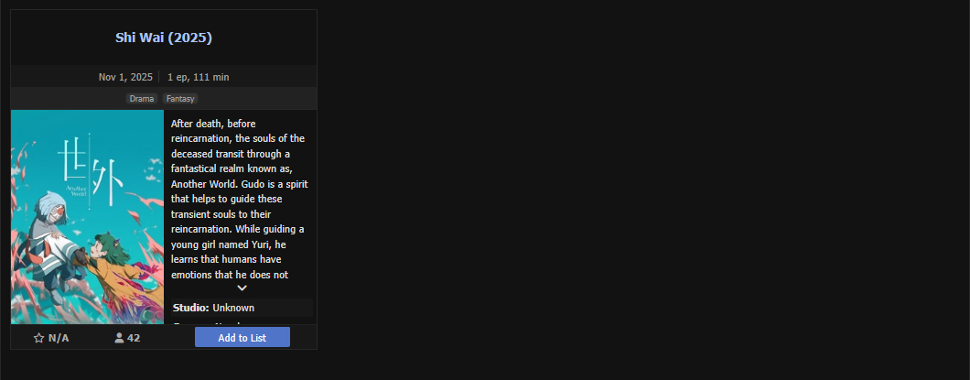The height and width of the screenshot is (380, 970).
Task: Click the partially hidden row below Studio
Action: (242, 321)
